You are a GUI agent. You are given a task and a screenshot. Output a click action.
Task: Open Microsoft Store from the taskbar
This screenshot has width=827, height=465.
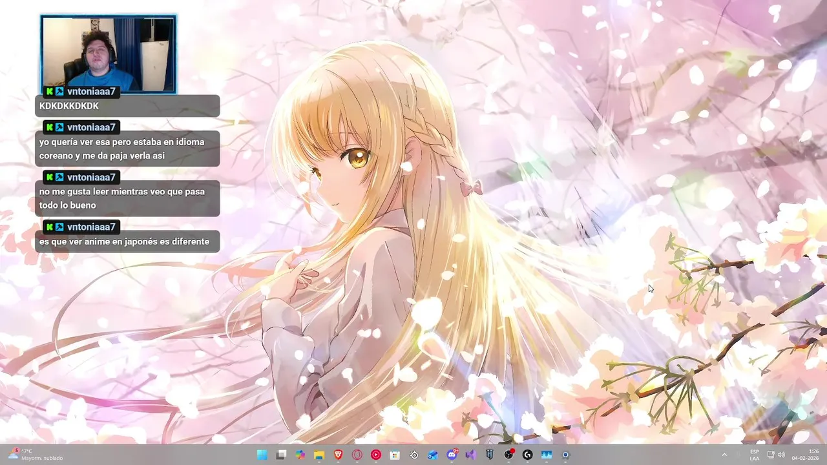coord(395,455)
